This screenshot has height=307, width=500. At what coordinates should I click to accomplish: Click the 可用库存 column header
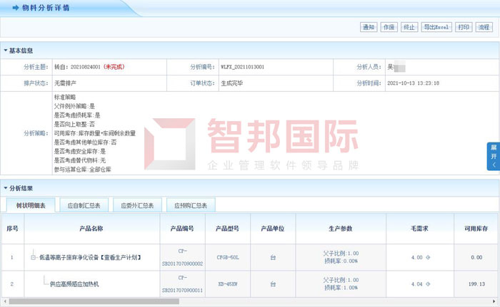[476, 229]
